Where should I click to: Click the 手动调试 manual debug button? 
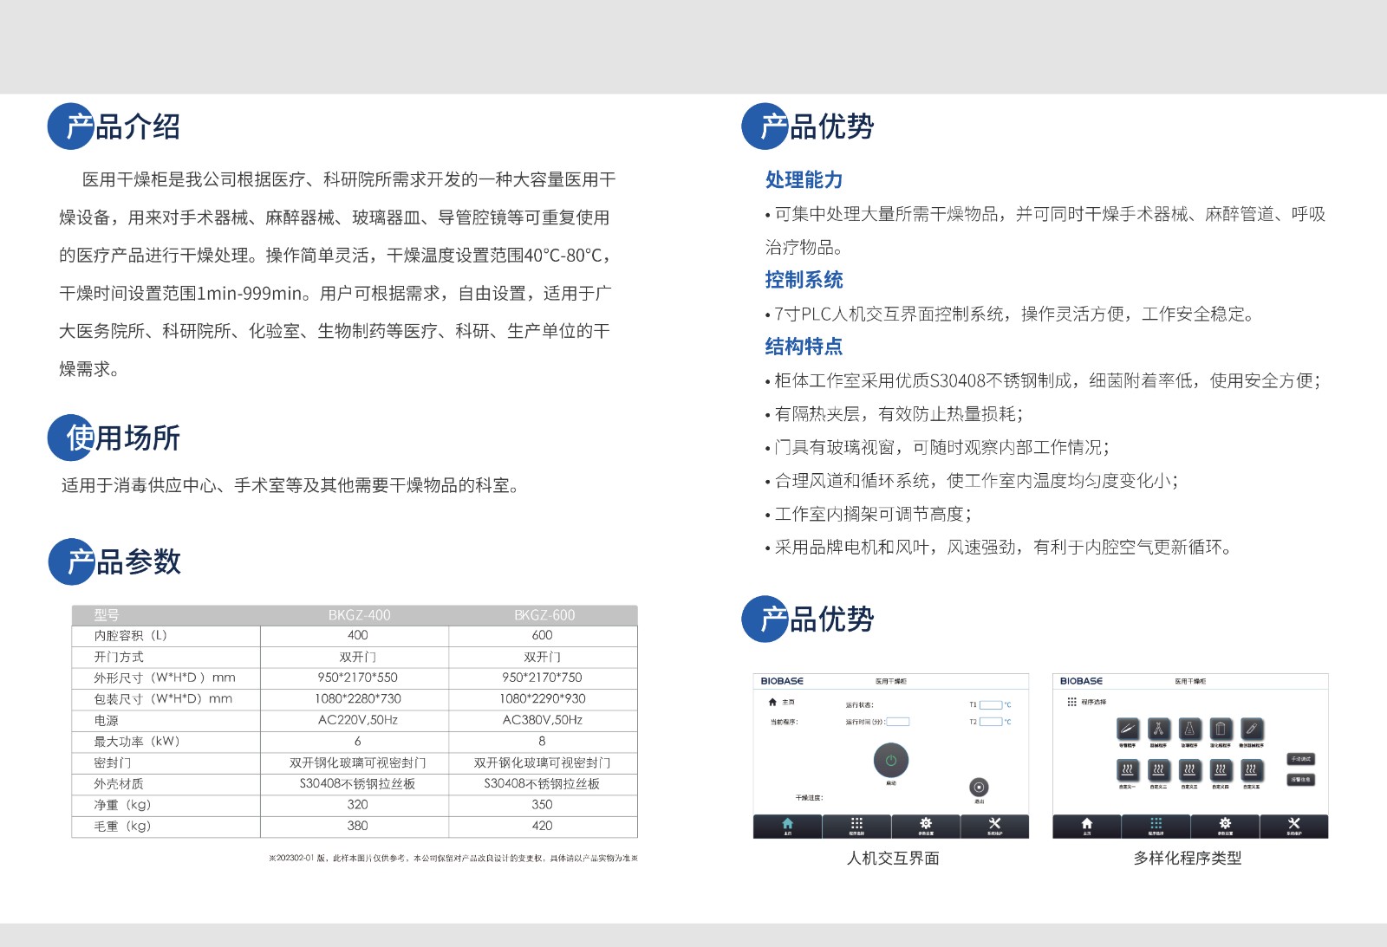(1300, 759)
